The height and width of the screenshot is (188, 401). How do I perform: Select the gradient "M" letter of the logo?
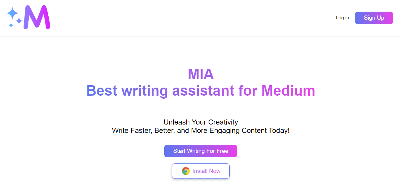37,17
